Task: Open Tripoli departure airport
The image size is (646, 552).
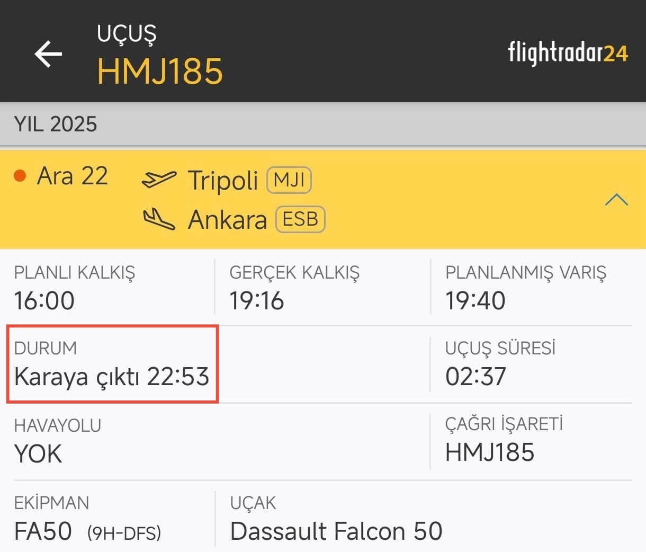Action: click(223, 180)
